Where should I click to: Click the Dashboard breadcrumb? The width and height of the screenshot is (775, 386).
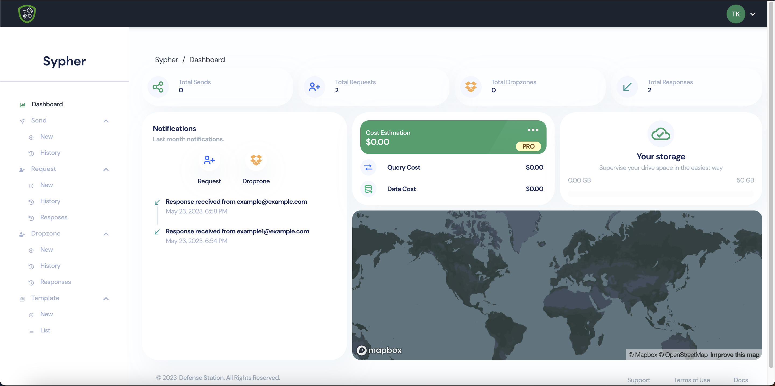207,59
